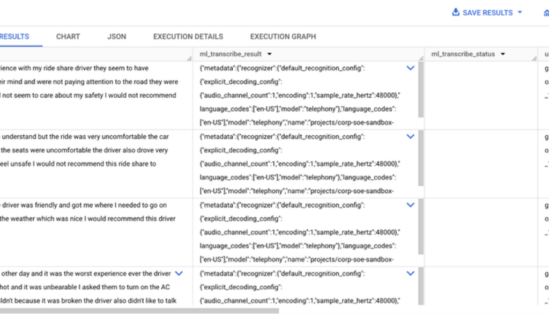Select the JSON tab
Viewport: 549px width, 314px height.
pos(116,36)
